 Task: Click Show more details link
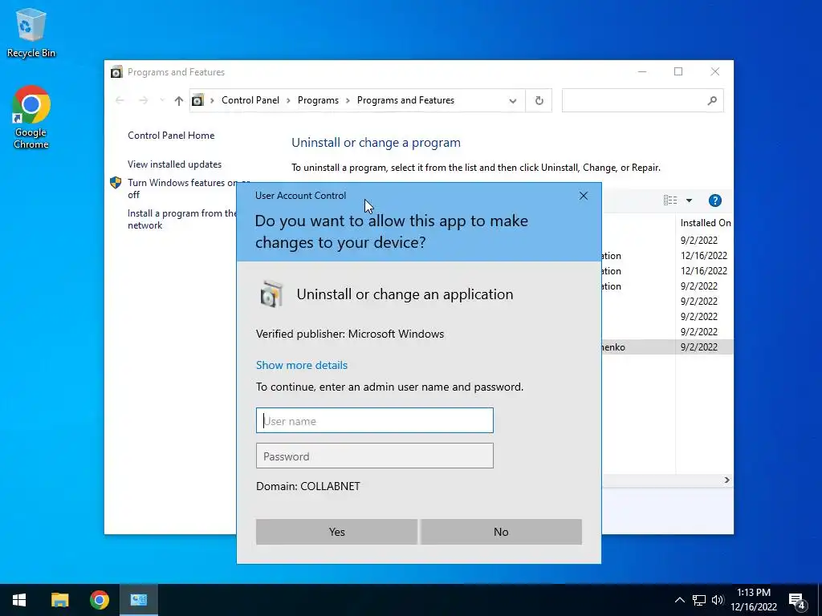pos(302,365)
